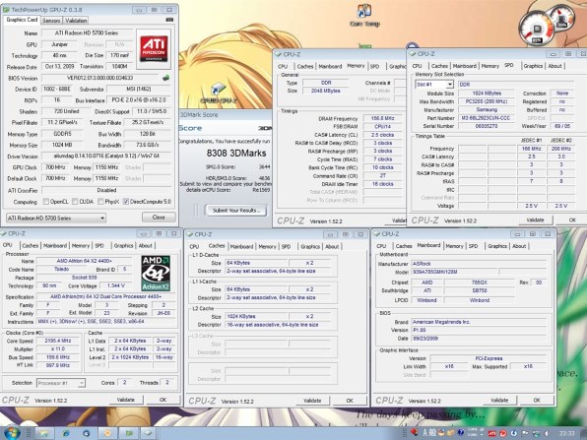The image size is (587, 440).
Task: Click the "8308 3DMarks" score text
Action: point(236,153)
